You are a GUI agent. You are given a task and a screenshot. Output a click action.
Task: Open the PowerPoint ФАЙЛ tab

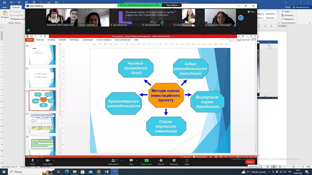point(30,40)
